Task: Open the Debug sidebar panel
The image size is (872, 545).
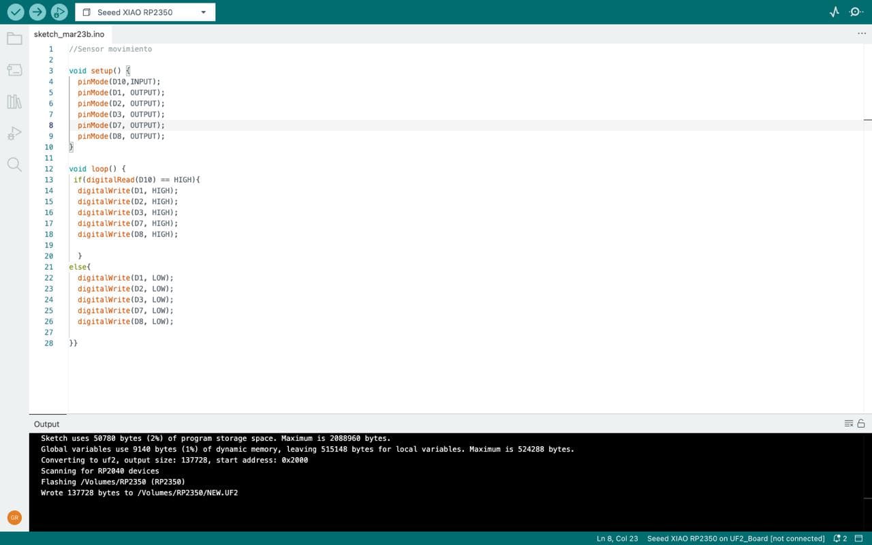Action: [x=14, y=133]
